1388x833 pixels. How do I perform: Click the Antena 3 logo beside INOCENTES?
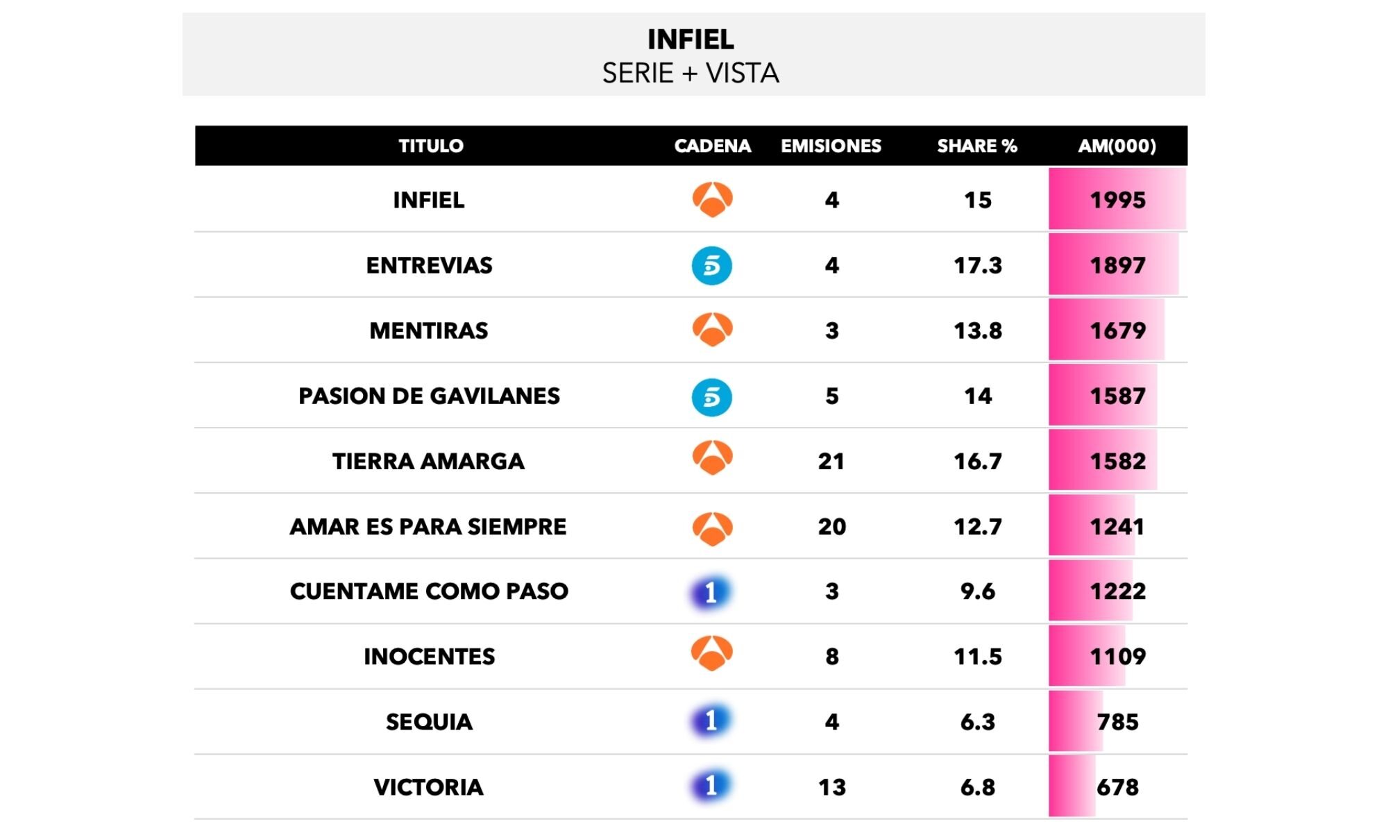click(712, 654)
